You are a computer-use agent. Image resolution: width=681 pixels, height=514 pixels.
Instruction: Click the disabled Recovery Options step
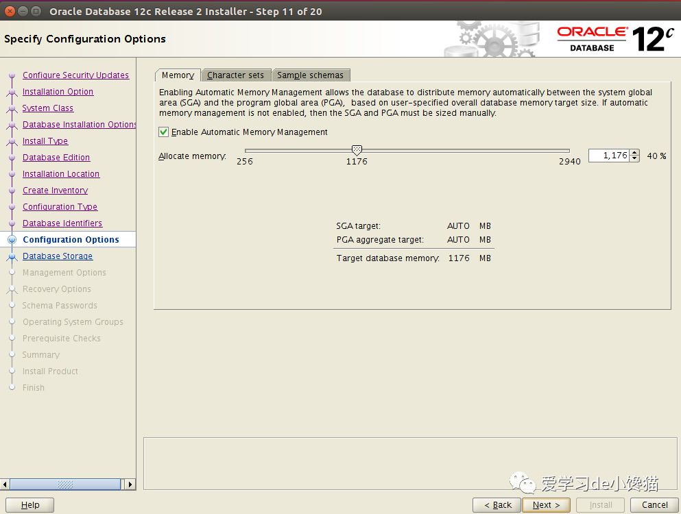[x=57, y=289]
